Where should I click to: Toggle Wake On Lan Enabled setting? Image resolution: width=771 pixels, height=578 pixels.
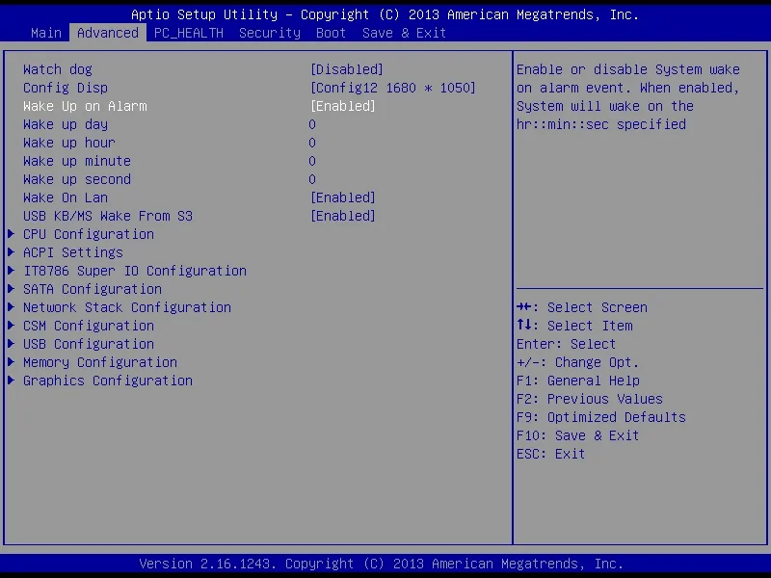[342, 197]
